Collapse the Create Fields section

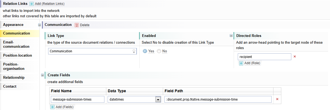42,75
